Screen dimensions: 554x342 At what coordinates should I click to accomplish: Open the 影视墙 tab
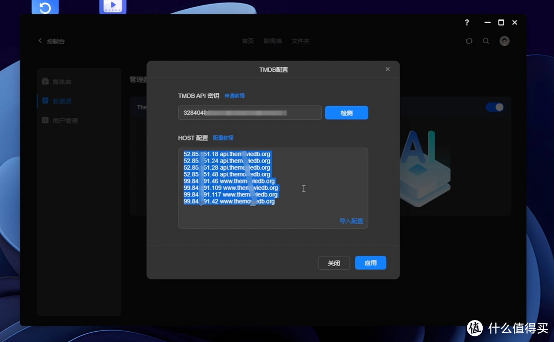tap(272, 41)
